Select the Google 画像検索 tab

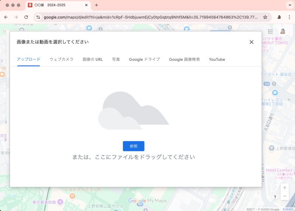tap(184, 59)
